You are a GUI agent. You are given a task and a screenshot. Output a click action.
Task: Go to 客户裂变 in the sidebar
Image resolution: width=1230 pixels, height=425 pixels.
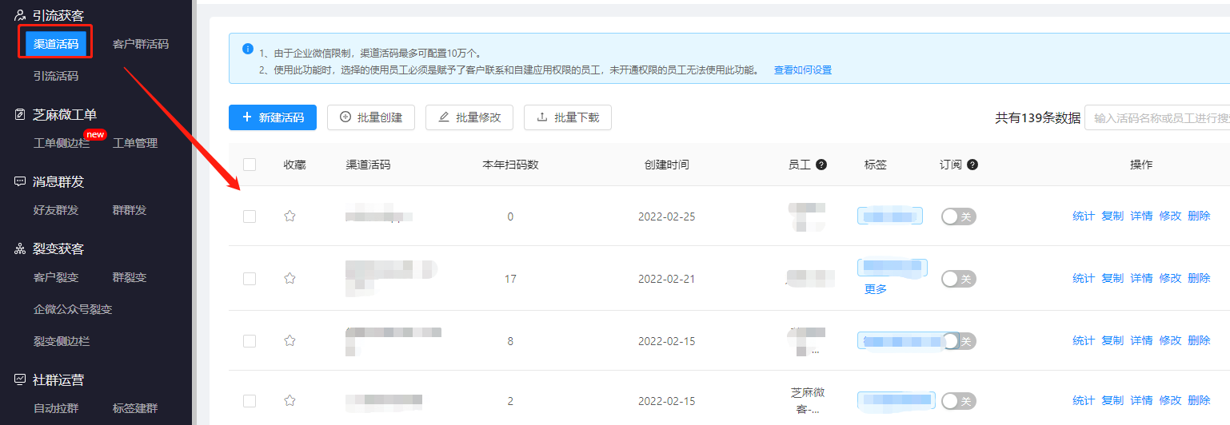56,277
